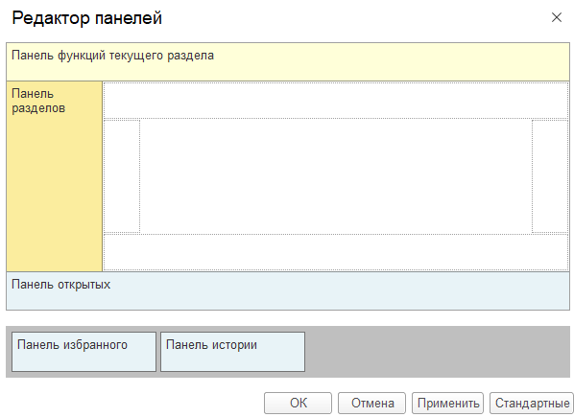Click the Отмена button

pos(371,403)
